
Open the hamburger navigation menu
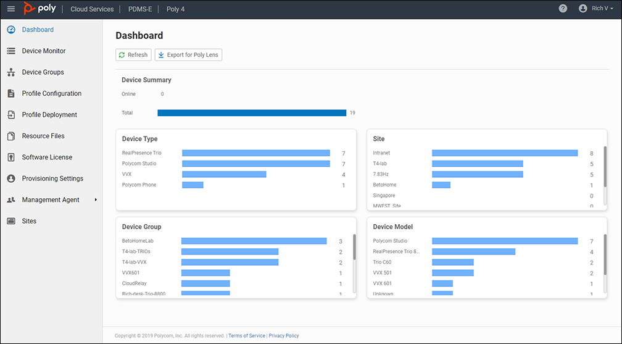(x=11, y=9)
